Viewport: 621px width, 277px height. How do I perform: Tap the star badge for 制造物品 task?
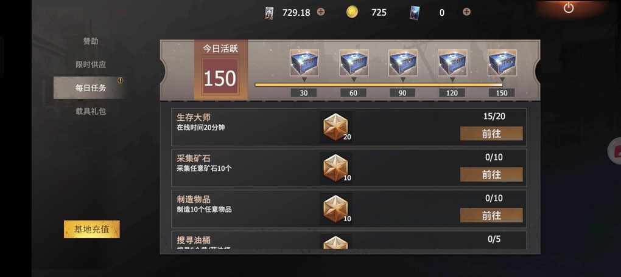point(335,209)
